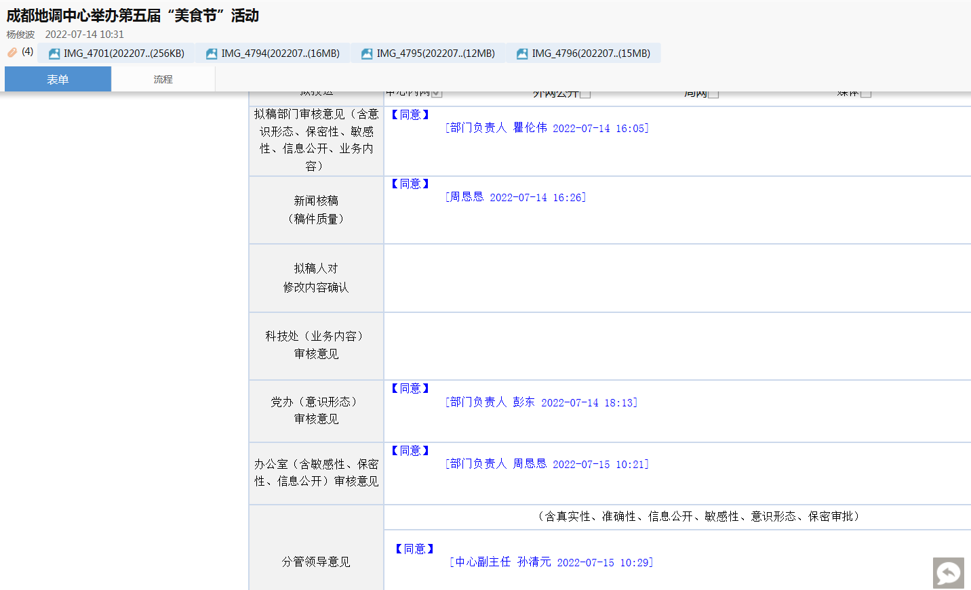This screenshot has height=590, width=971.
Task: Click the back arrow icon at bottom right
Action: click(948, 573)
